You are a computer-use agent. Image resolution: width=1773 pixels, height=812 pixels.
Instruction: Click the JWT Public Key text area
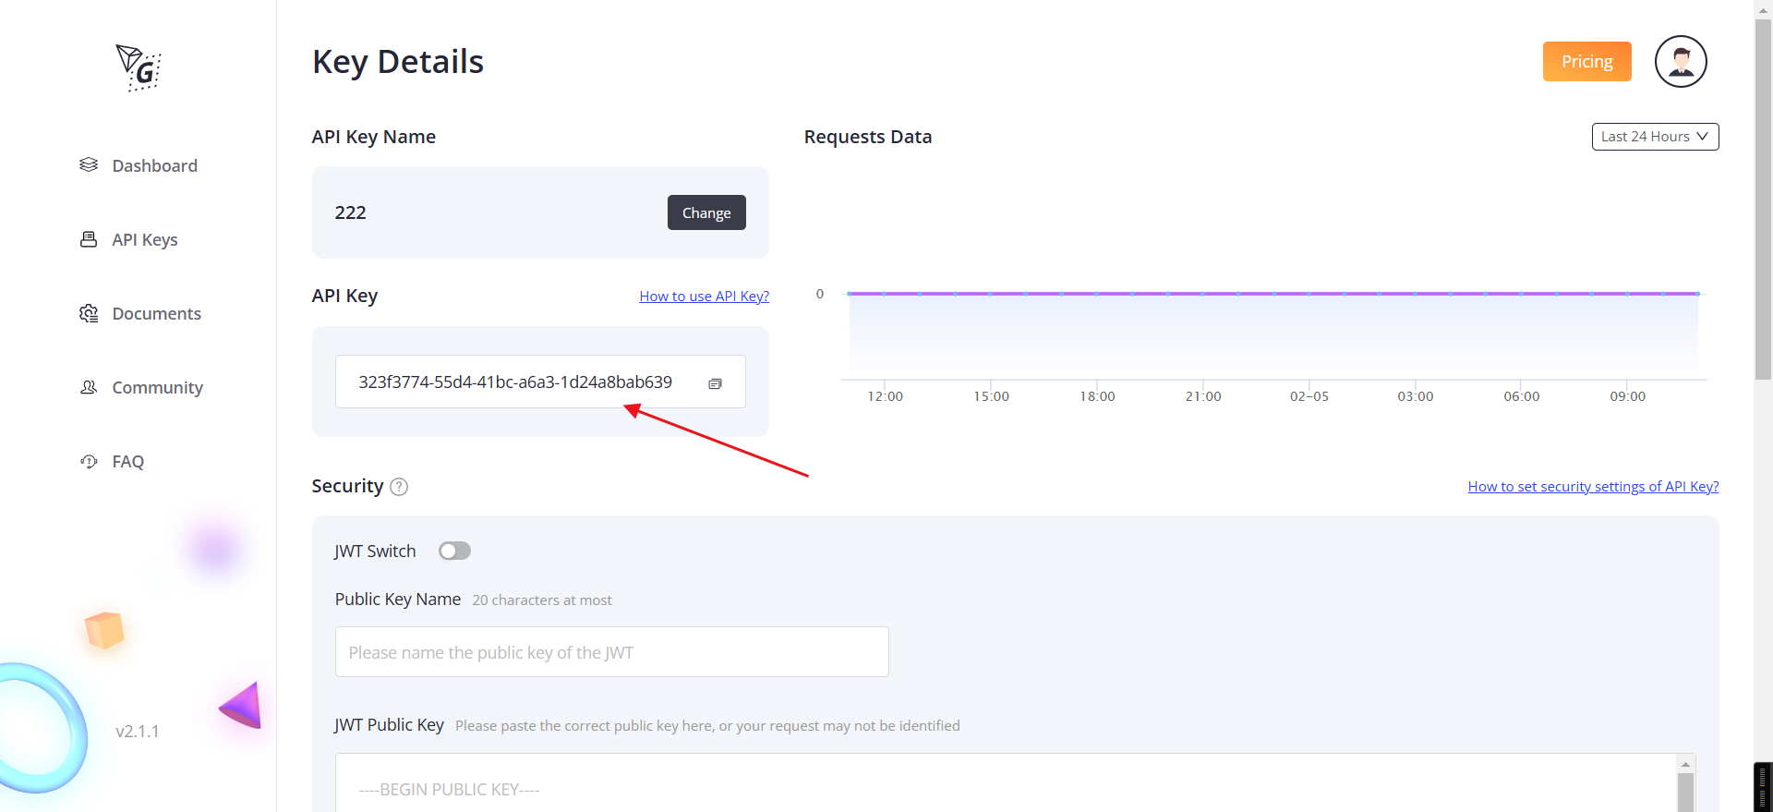pos(1005,785)
